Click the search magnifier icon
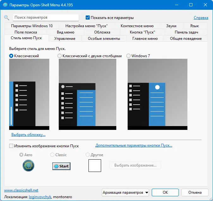Viewport: 213px width, 201px height. [x=7, y=18]
